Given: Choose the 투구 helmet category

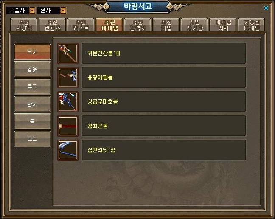Looking at the screenshot, I should 32,87.
